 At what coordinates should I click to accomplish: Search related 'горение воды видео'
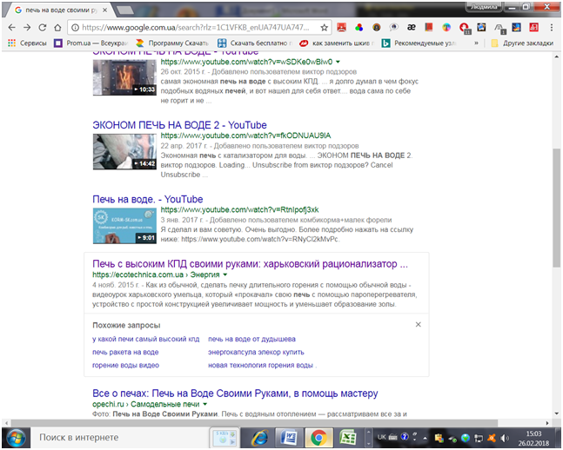(125, 366)
